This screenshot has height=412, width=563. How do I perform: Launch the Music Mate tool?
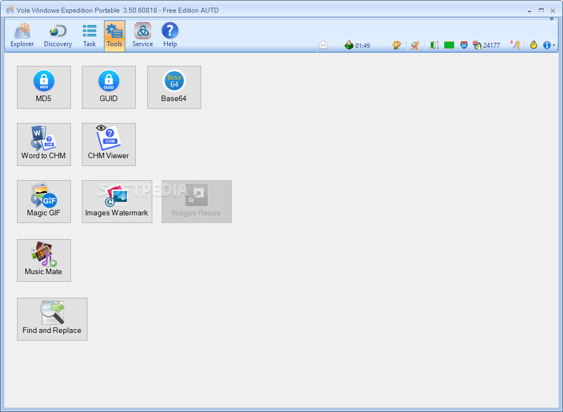click(44, 260)
